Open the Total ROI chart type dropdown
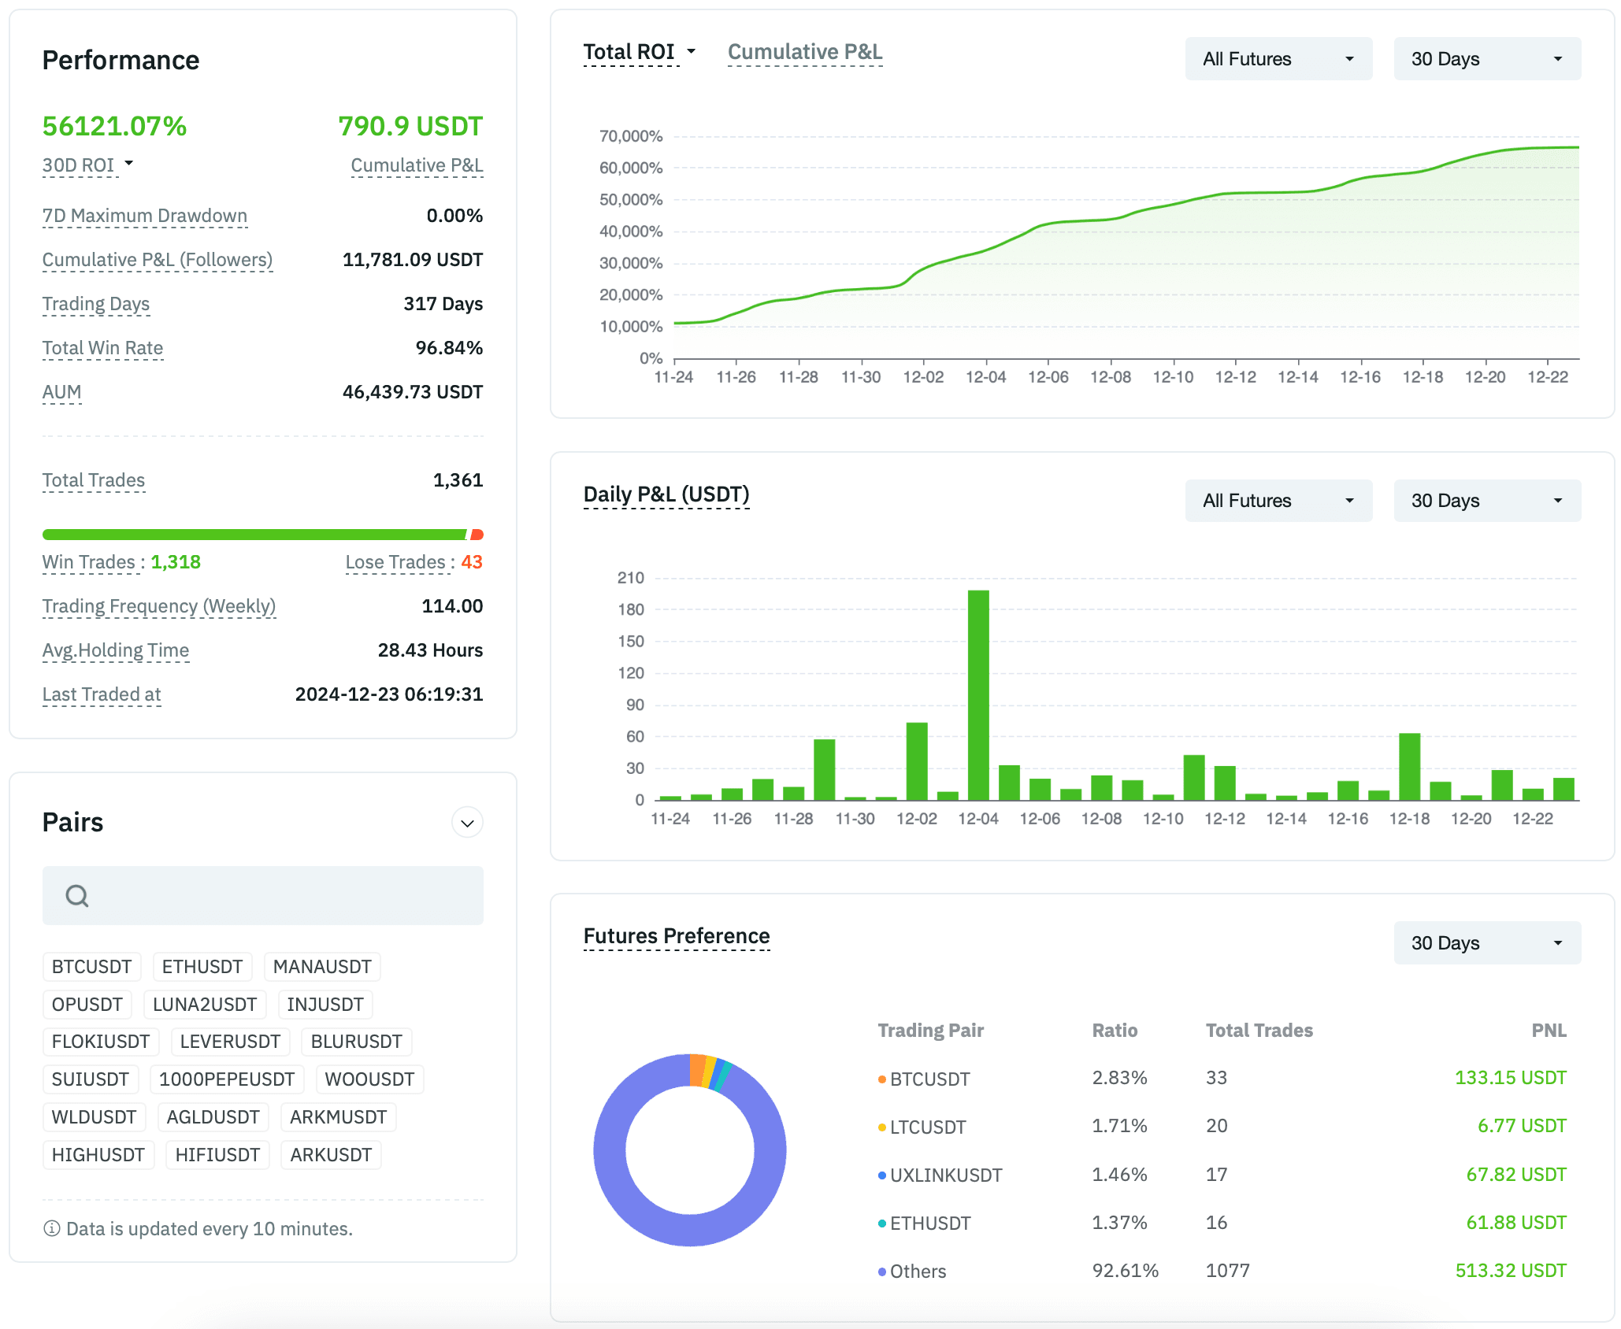Screen dimensions: 1621x1329 coord(691,51)
